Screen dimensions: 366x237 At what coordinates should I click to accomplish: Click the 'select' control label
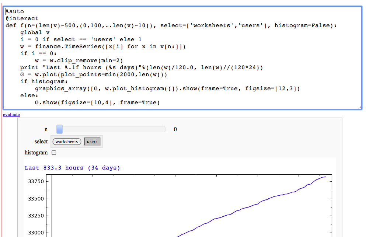(41, 142)
